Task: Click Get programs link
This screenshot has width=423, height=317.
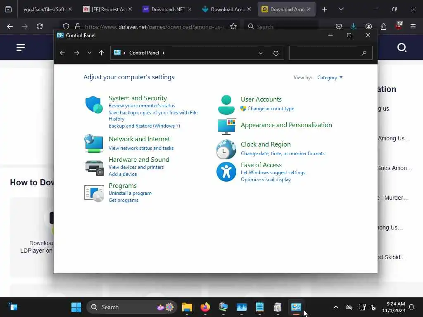Action: [x=124, y=200]
